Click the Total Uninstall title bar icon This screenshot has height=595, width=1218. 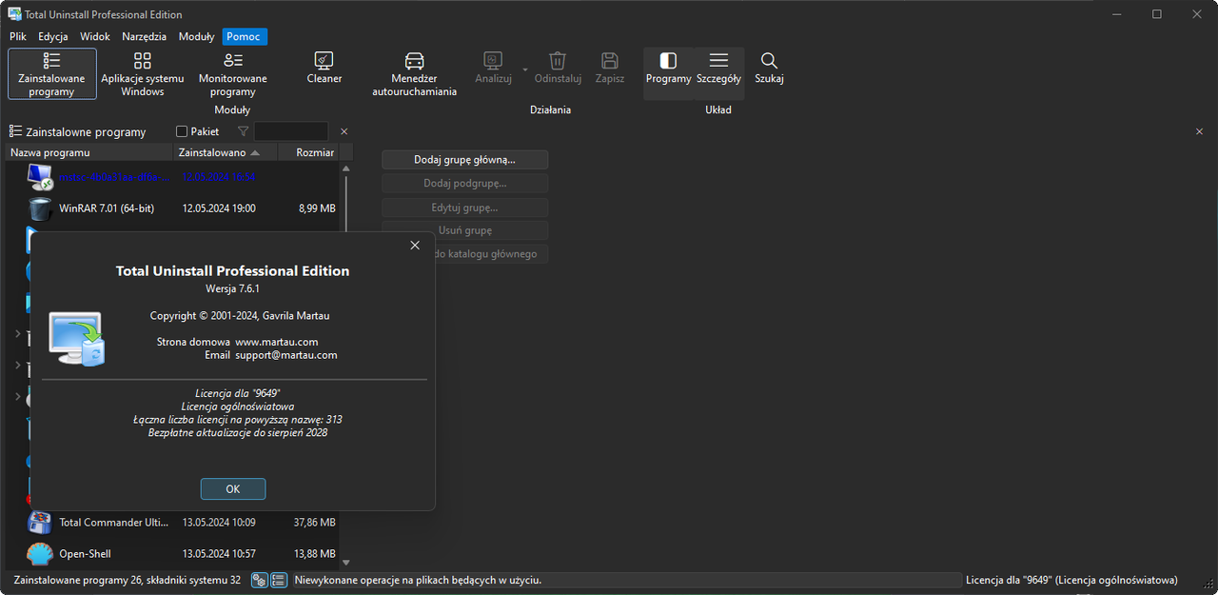(15, 14)
